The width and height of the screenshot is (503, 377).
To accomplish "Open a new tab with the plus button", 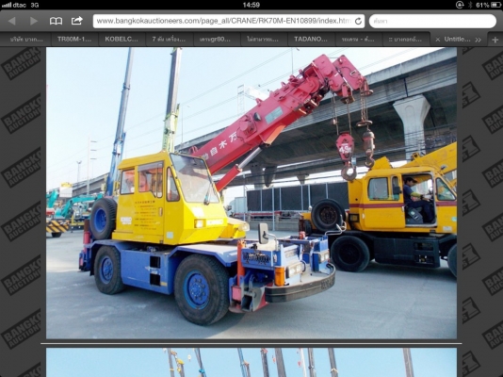I will (495, 40).
